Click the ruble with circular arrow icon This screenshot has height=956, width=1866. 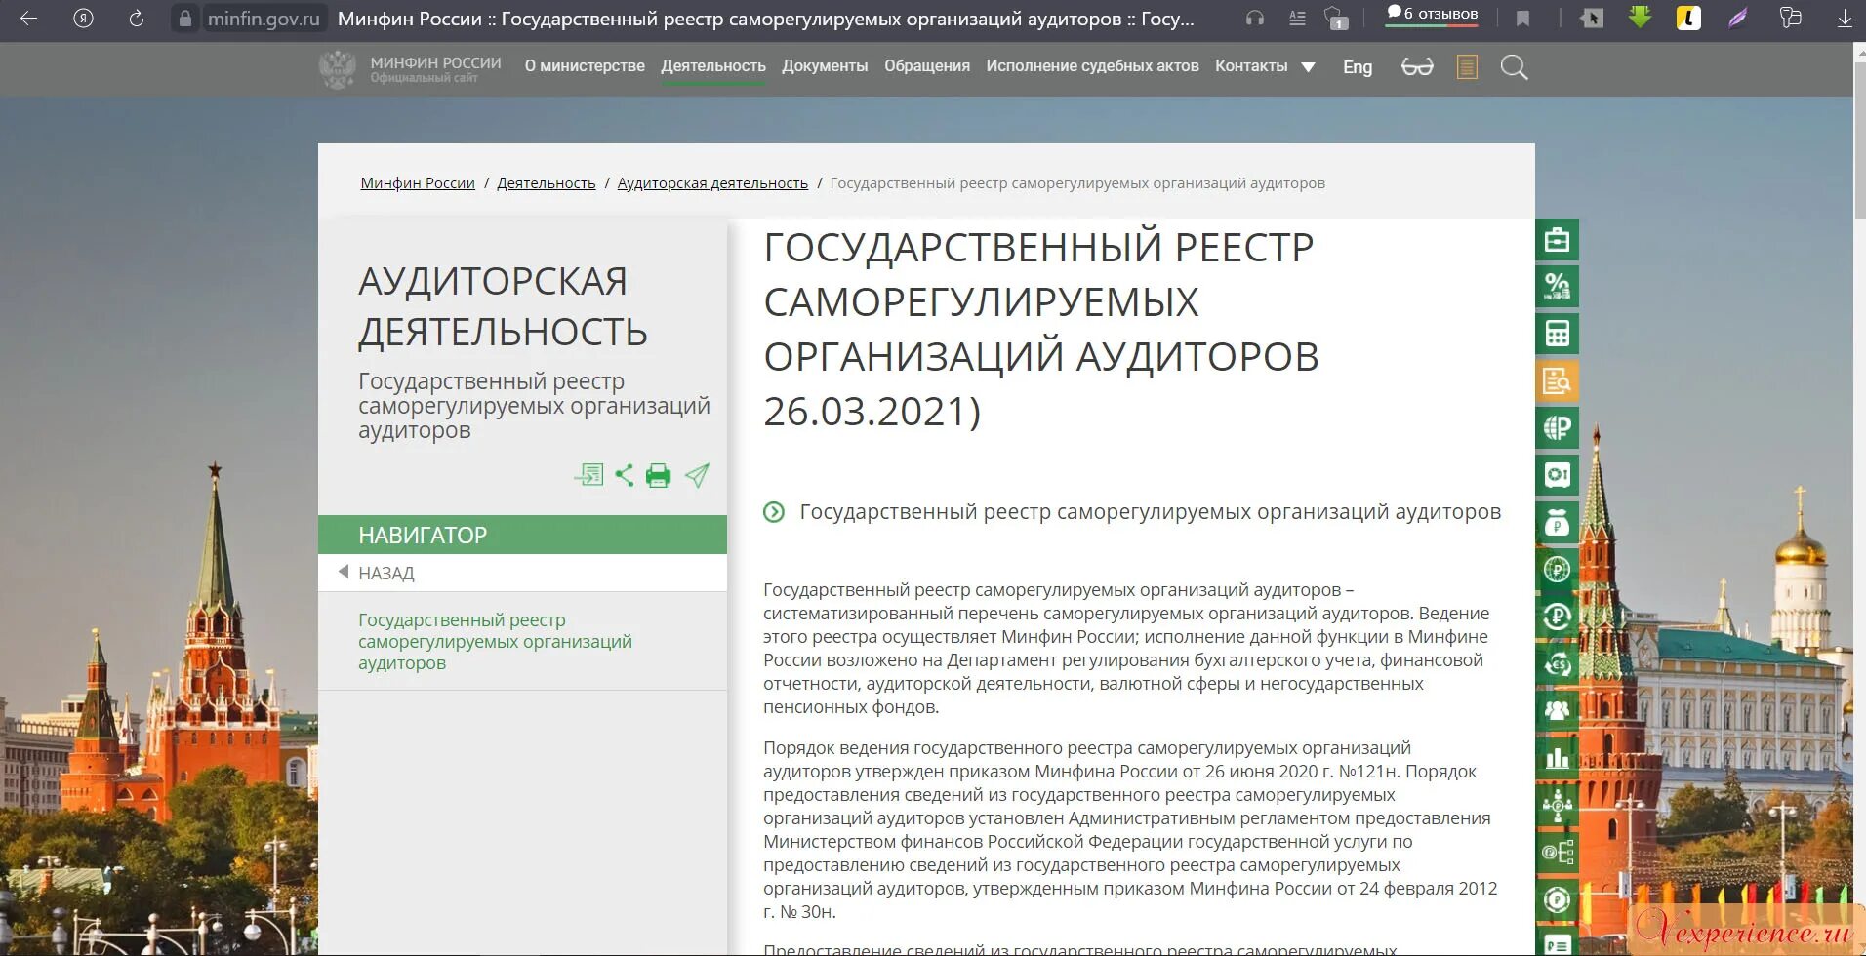point(1557,617)
